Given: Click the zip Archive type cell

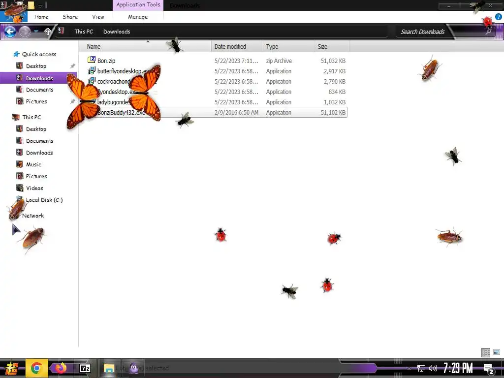Looking at the screenshot, I should (279, 61).
